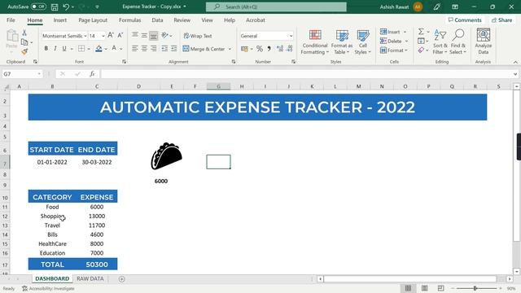Viewport: 521px width, 293px height.
Task: Click the Undo arrow icon
Action: (x=66, y=7)
